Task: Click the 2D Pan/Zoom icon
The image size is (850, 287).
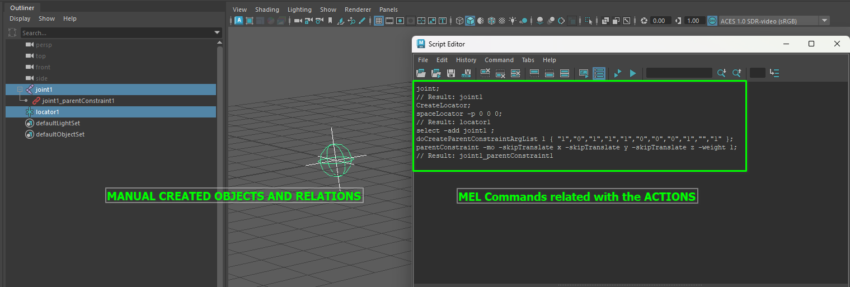Action: coord(351,21)
